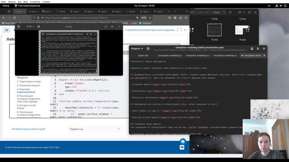Open Справка menu in VM menu bar
Image resolution: width=289 pixels, height=162 pixels.
46,2
